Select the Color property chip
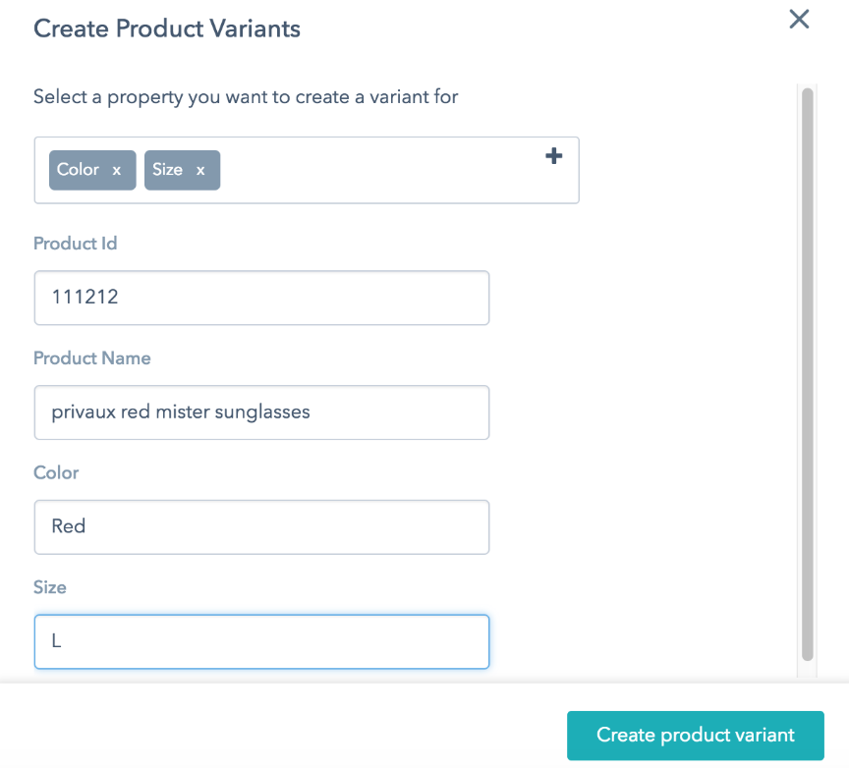 pyautogui.click(x=92, y=170)
